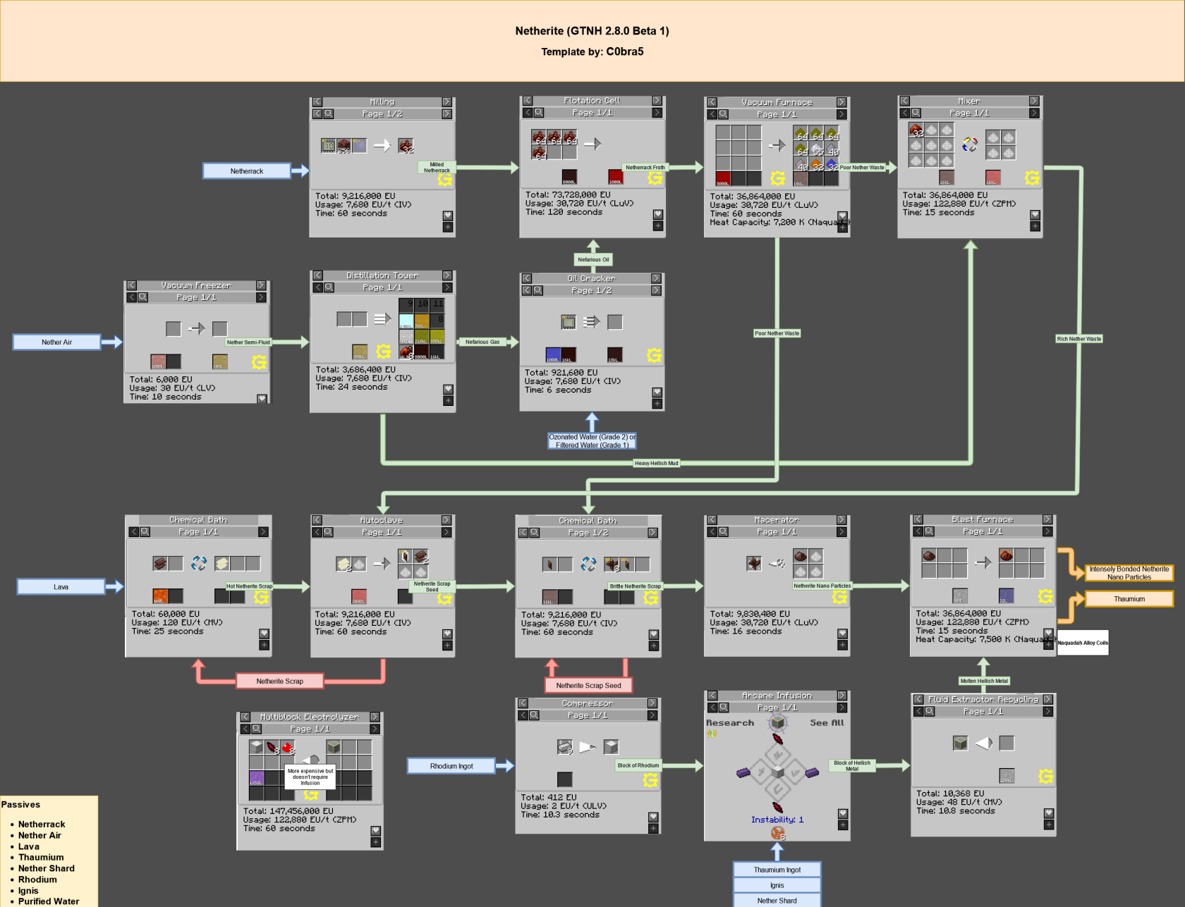Toggle the heart favorite in Distillation Tower
The image size is (1185, 907).
(x=449, y=390)
